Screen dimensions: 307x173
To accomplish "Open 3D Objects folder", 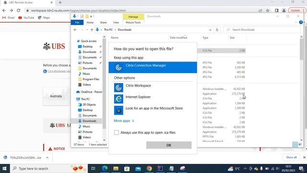I will (89, 105).
